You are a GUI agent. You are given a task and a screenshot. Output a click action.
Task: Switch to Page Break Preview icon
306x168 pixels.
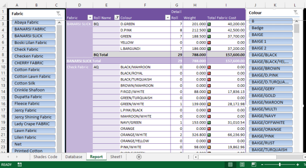[254, 164]
